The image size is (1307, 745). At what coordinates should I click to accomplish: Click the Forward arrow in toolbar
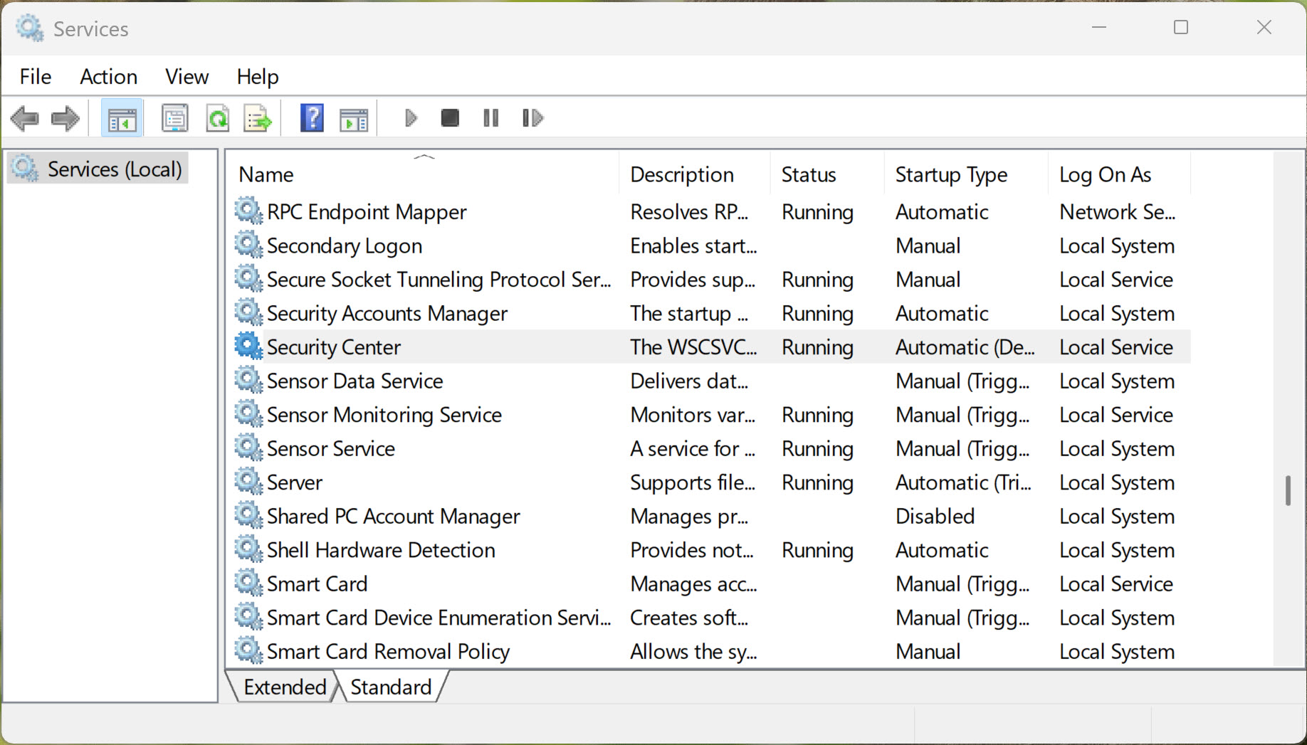coord(65,118)
